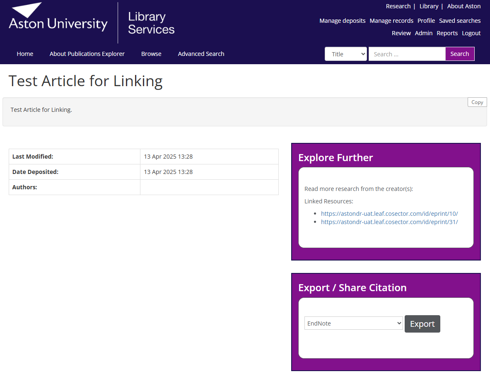
Task: Open linked resource eprint/31 URL
Action: (389, 222)
